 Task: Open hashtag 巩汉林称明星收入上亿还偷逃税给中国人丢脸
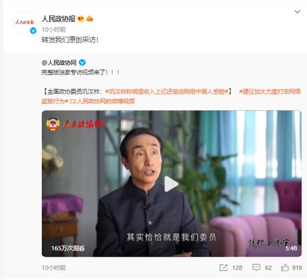166,91
